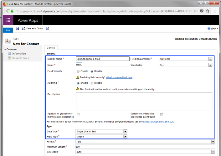The image size is (221, 156).
Task: Click the site information icon in address bar
Action: click(7, 11)
